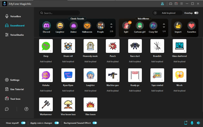Play the Race start sound
Screen dimensions: 203x127
[x=135, y=46]
